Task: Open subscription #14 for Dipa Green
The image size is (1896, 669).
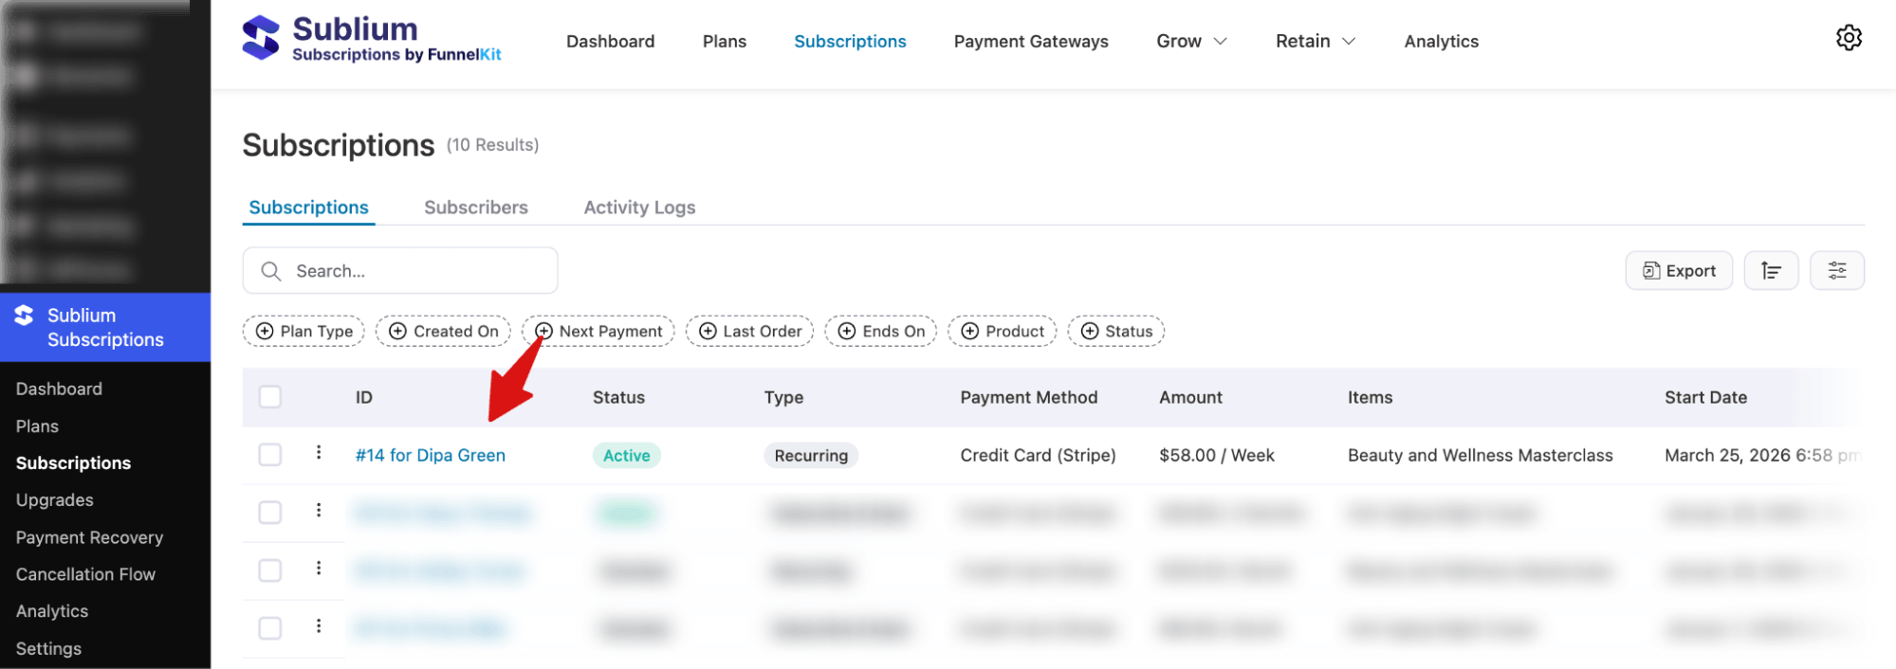Action: 431,455
